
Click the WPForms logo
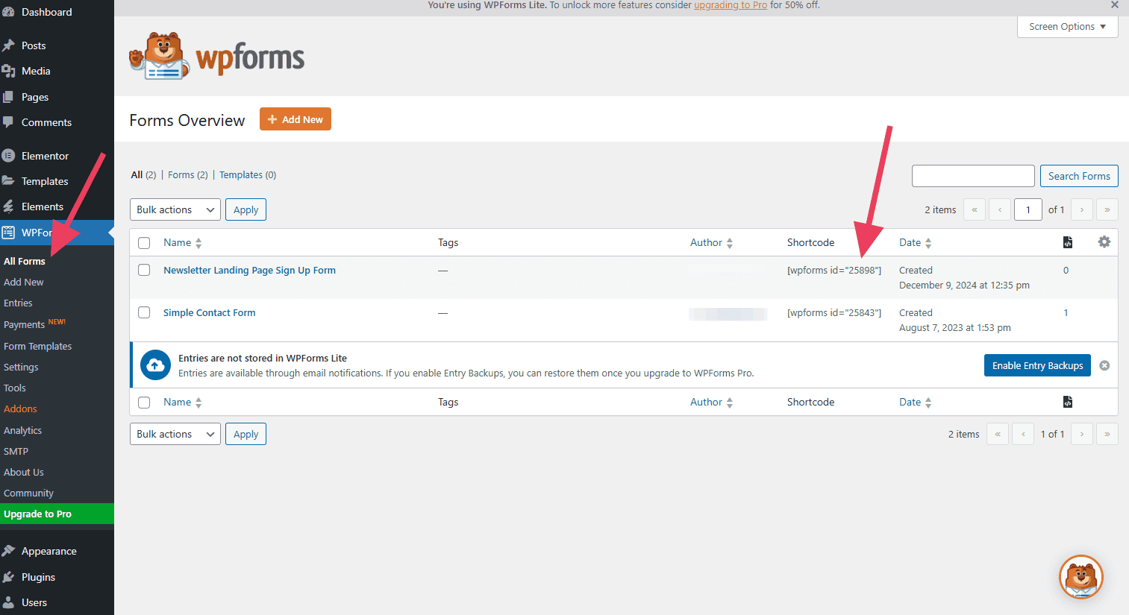[217, 56]
